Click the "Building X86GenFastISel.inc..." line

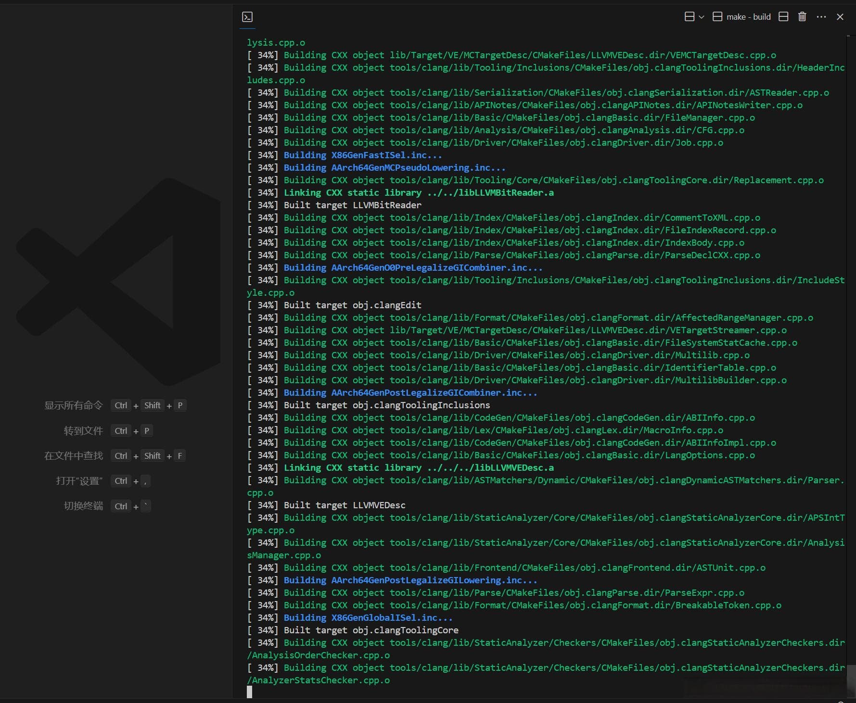(x=345, y=155)
